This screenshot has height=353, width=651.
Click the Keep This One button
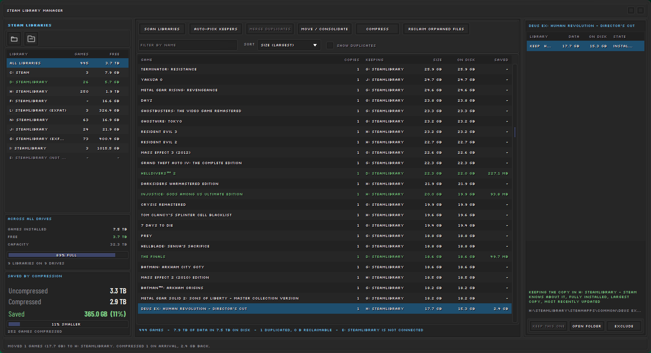pos(549,326)
